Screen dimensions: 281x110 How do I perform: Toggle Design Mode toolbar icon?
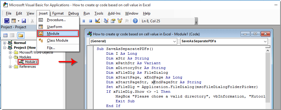(x=98, y=21)
